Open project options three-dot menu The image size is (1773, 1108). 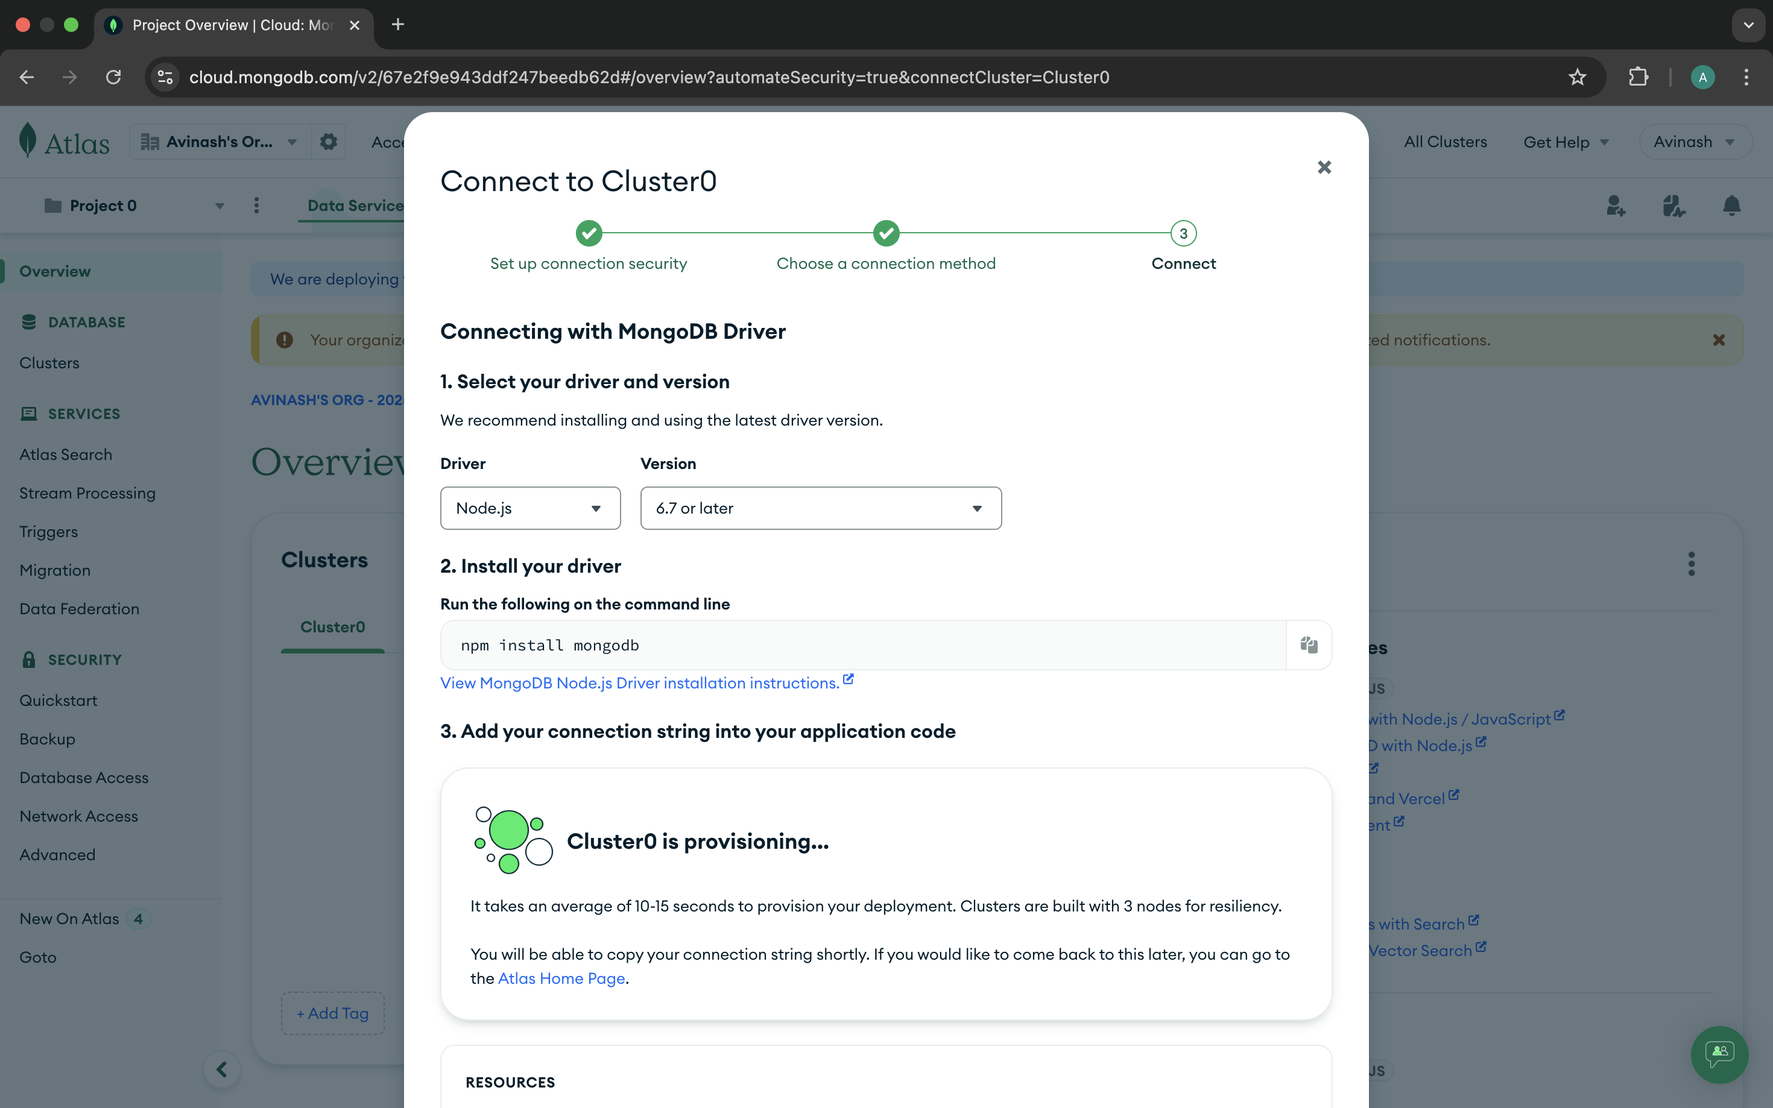tap(256, 206)
